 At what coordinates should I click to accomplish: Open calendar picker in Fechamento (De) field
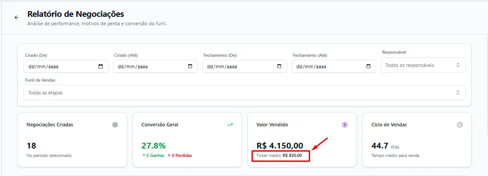(279, 66)
